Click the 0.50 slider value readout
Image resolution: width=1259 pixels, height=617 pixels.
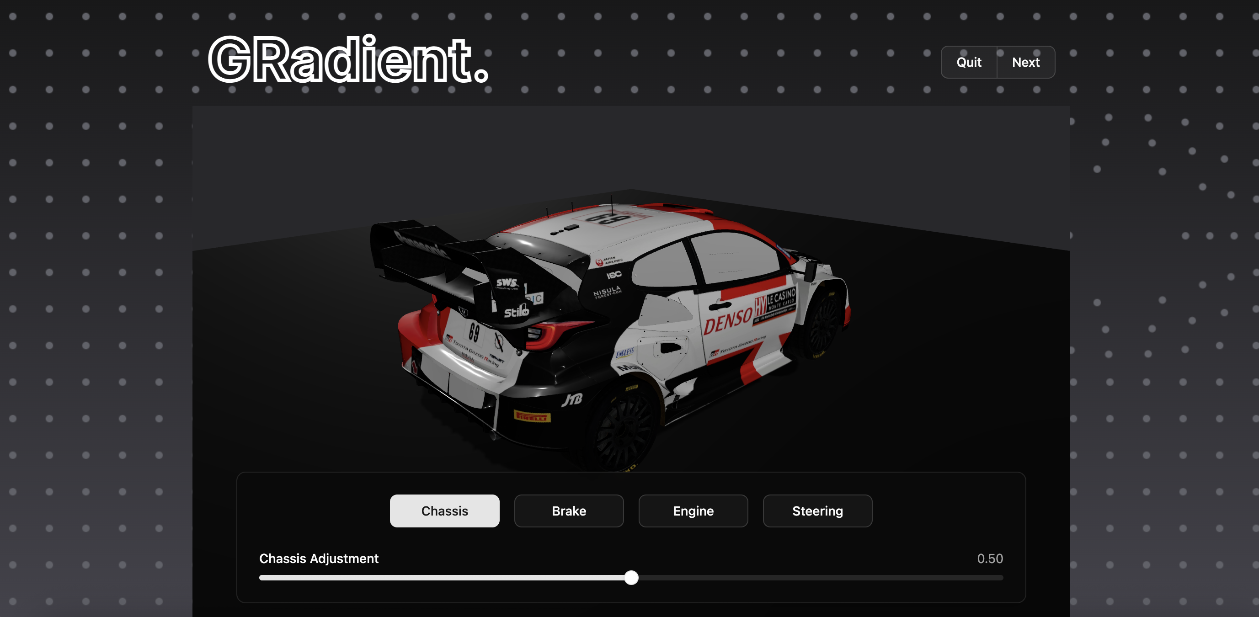click(x=990, y=558)
